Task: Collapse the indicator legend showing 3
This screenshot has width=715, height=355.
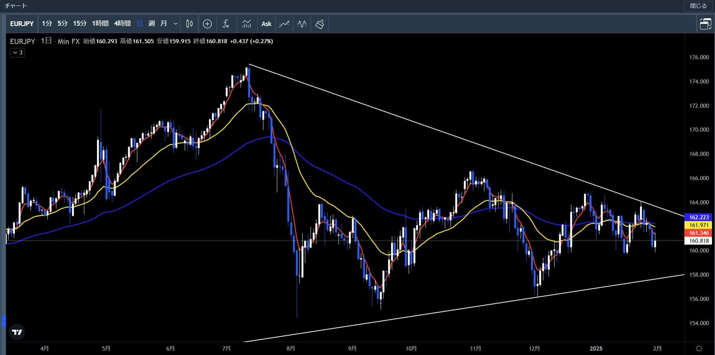Action: [x=18, y=53]
